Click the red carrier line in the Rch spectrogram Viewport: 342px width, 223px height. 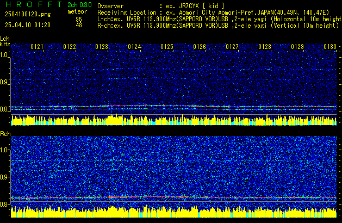tap(173, 197)
